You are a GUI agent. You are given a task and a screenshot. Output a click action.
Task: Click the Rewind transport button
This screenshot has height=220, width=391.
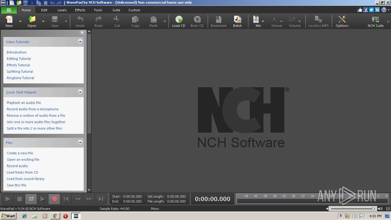click(78, 199)
